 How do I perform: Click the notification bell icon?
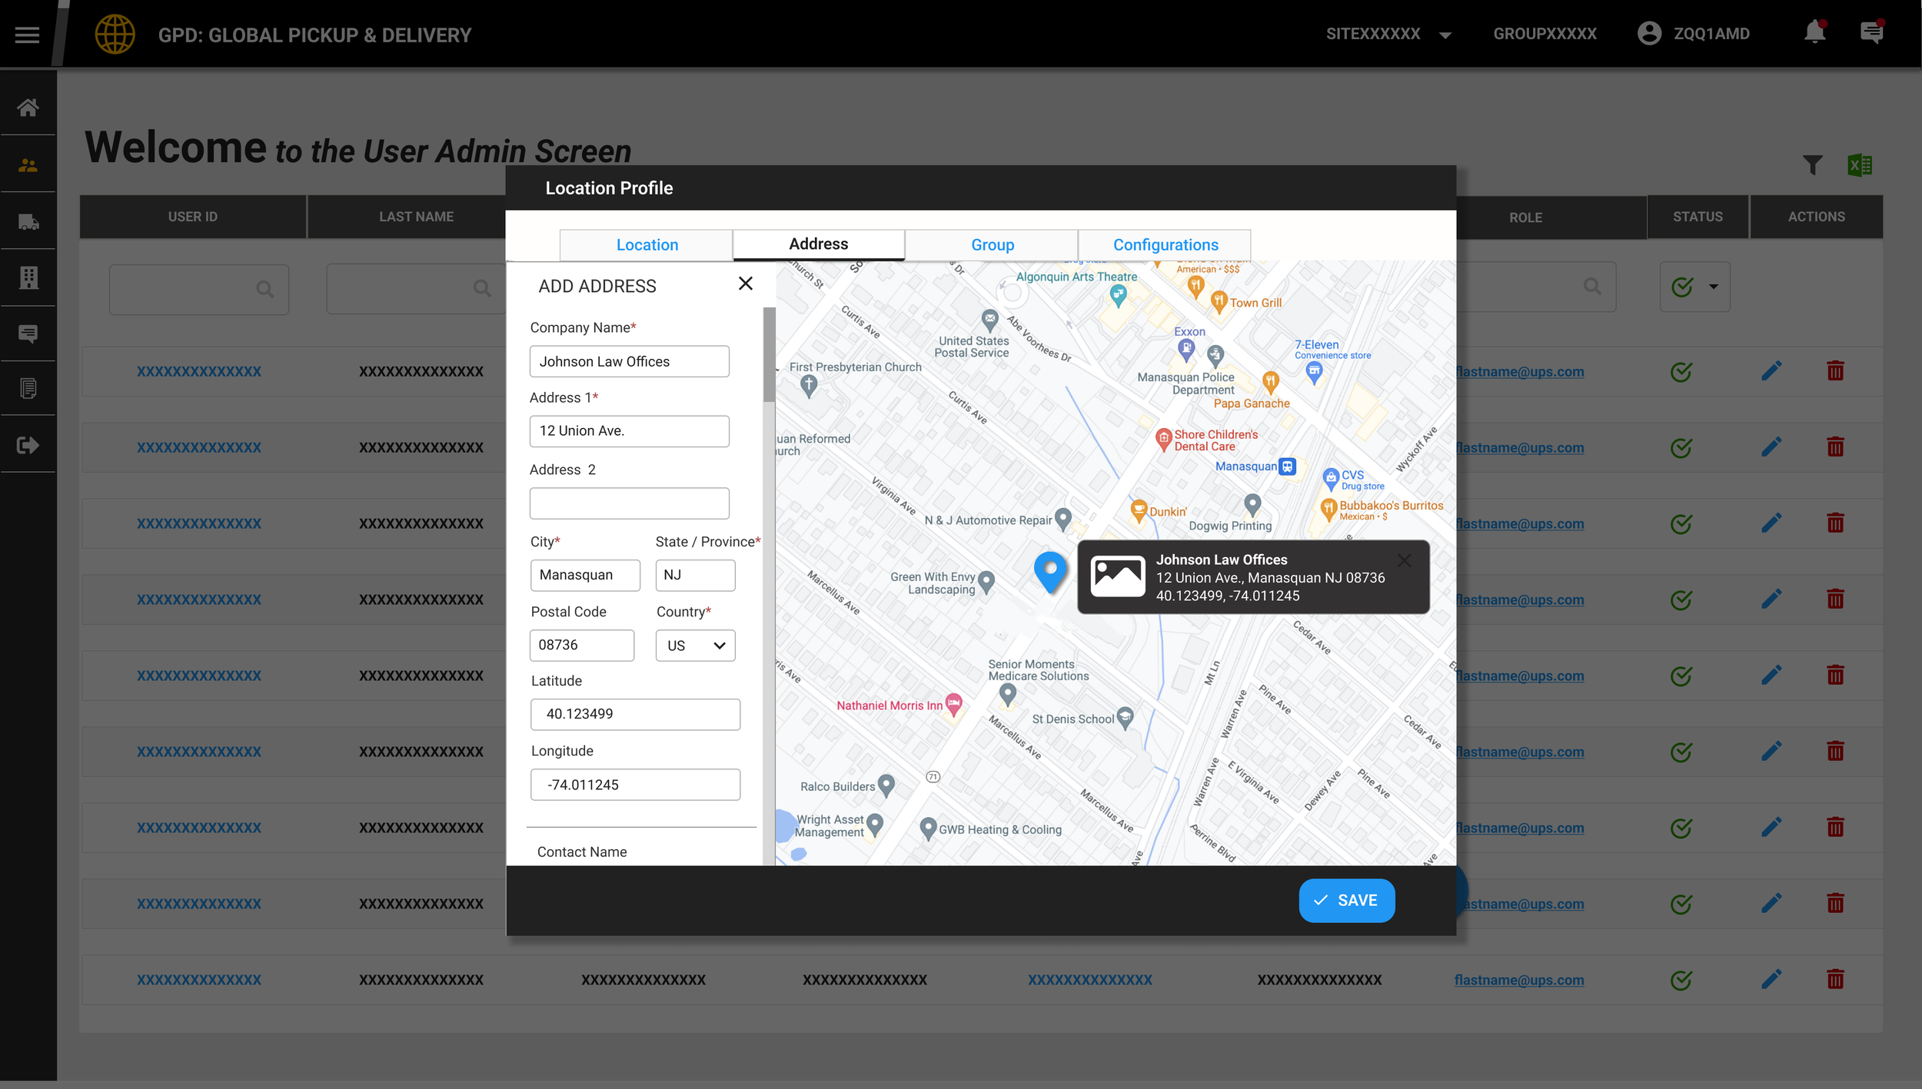[x=1814, y=33]
